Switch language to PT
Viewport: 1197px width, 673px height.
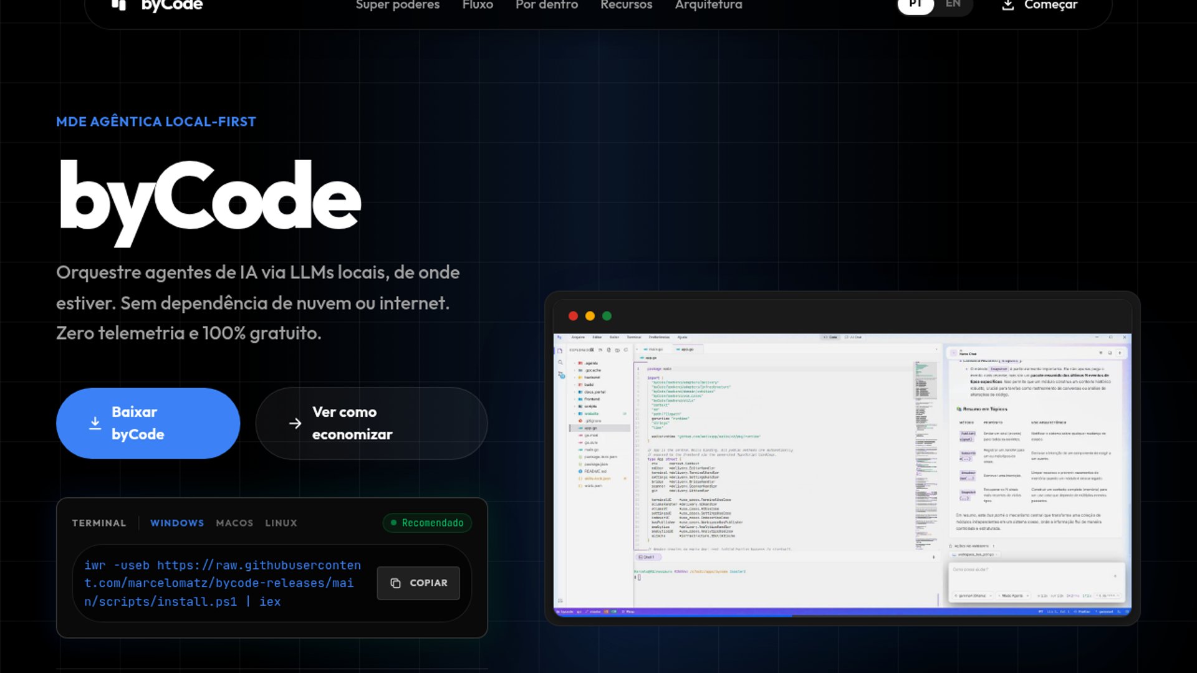(x=915, y=5)
